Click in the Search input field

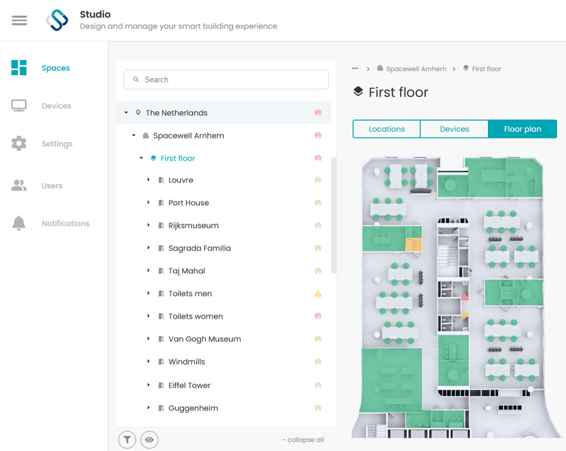click(x=226, y=79)
